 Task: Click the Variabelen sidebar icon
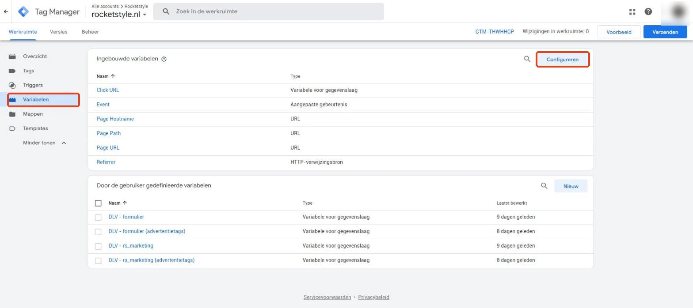12,100
